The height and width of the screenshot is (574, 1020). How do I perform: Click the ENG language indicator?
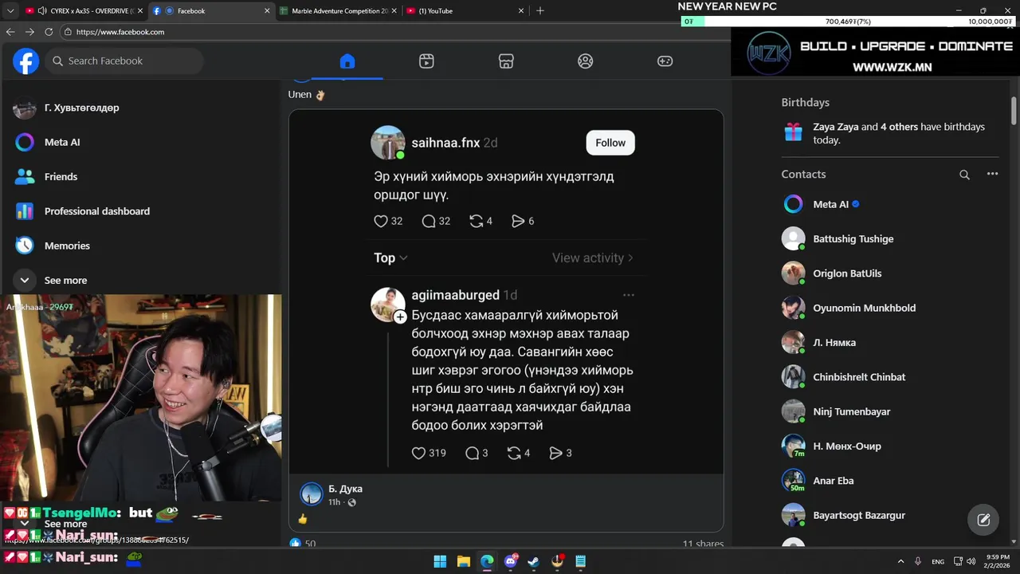pyautogui.click(x=938, y=561)
